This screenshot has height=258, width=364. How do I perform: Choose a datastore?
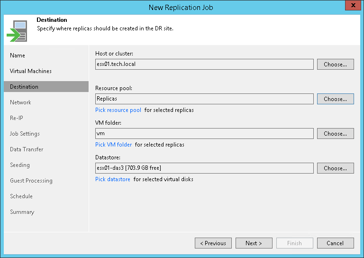[335, 168]
